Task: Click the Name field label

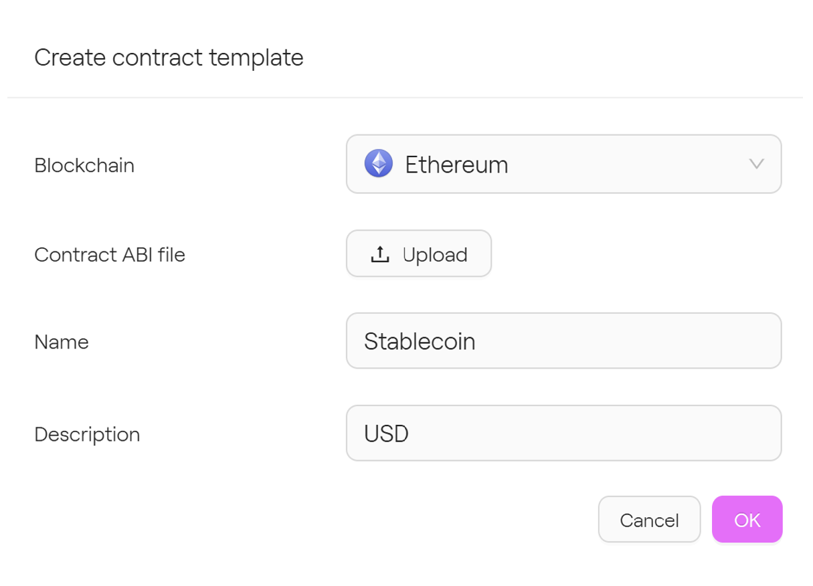Action: tap(62, 343)
